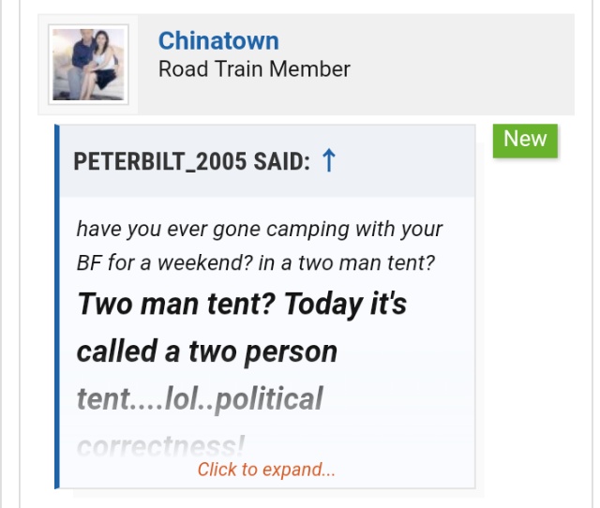Screen dimensions: 600x508
Task: Open Chinatown's avatar photo
Action: click(89, 65)
